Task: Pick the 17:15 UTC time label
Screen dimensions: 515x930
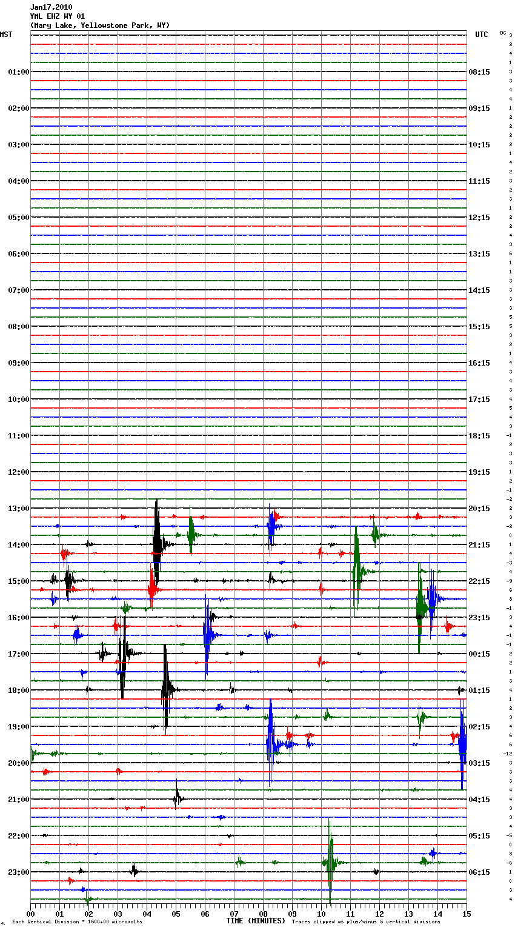Action: 479,400
